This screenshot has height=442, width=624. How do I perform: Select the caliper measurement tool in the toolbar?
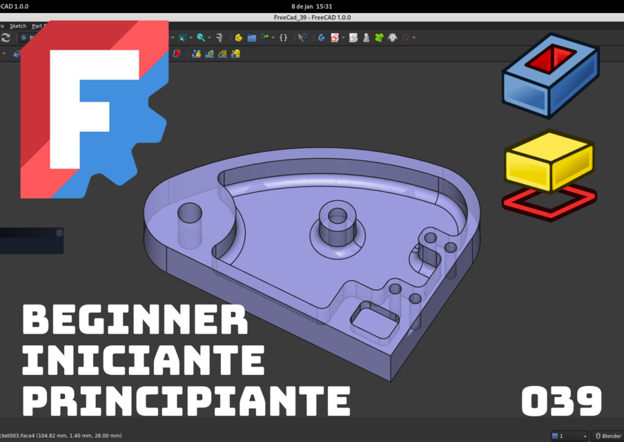point(218,37)
